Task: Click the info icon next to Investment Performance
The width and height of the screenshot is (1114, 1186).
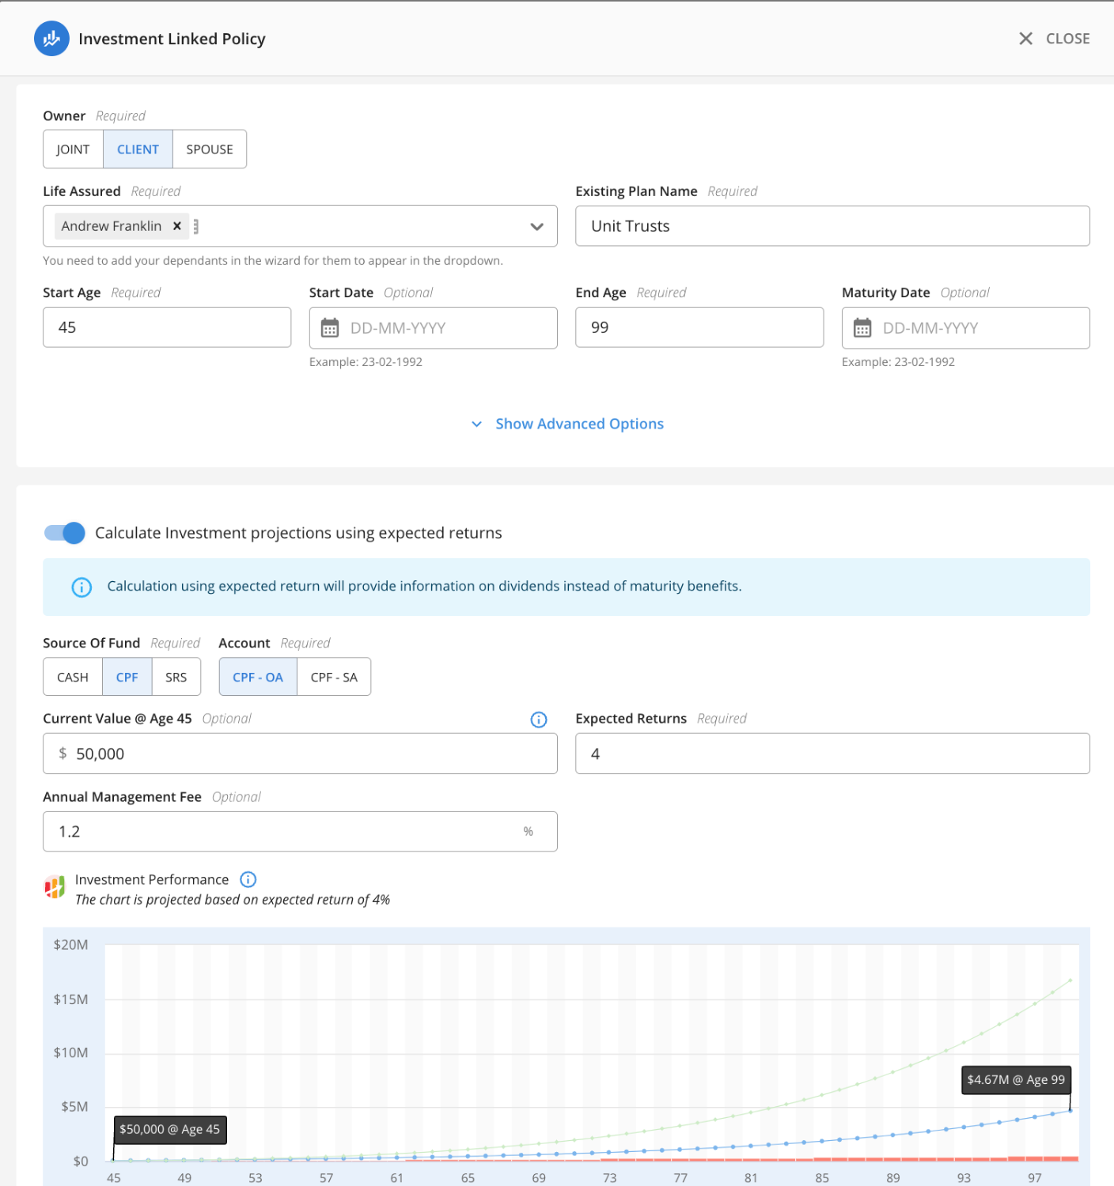Action: pyautogui.click(x=248, y=880)
